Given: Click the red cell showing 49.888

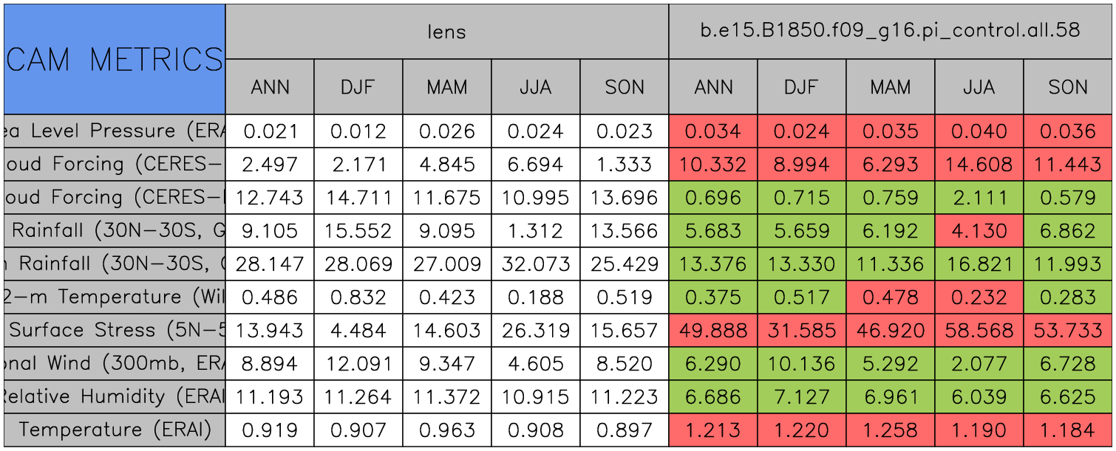Looking at the screenshot, I should pos(713,331).
